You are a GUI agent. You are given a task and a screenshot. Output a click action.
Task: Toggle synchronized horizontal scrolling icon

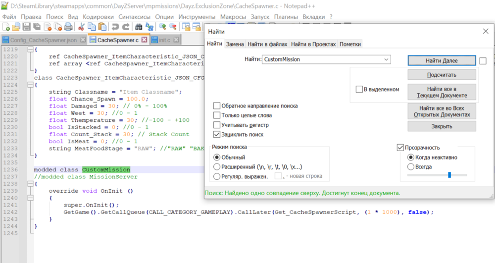pos(197,27)
